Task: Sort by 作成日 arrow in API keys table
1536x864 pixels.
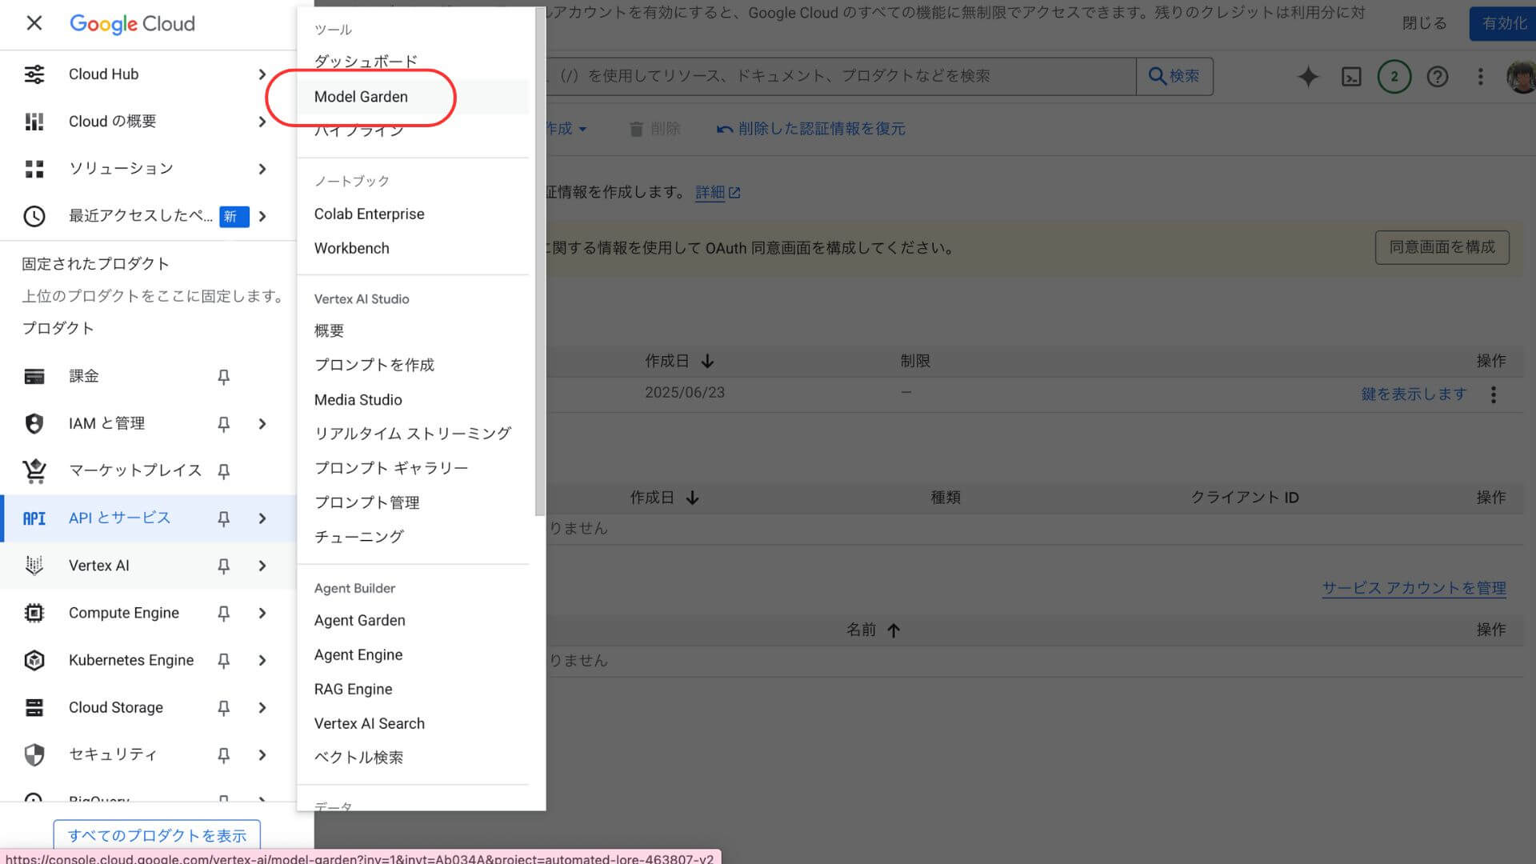Action: click(707, 362)
